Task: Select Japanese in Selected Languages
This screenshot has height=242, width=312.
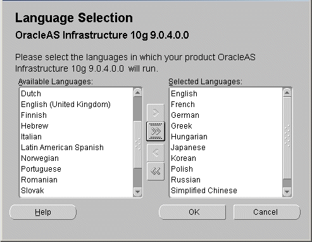Action: pos(226,148)
